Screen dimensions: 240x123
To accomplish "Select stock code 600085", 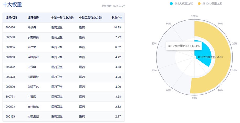I will [x=10, y=47].
